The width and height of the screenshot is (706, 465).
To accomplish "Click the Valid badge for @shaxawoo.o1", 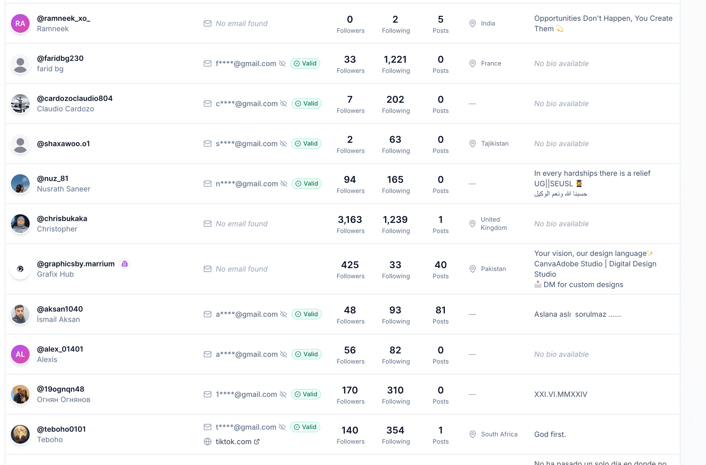I will (x=306, y=144).
